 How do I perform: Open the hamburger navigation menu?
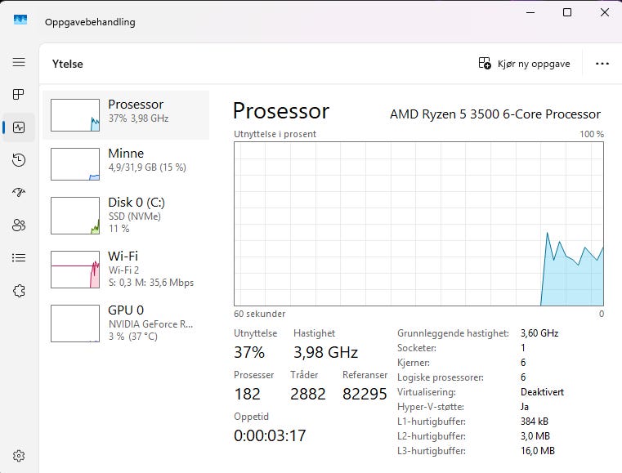(x=19, y=62)
